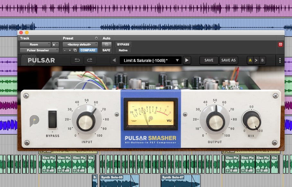Click the automation enable icon under Auto
Screen dimensions: 292x187
(107, 45)
